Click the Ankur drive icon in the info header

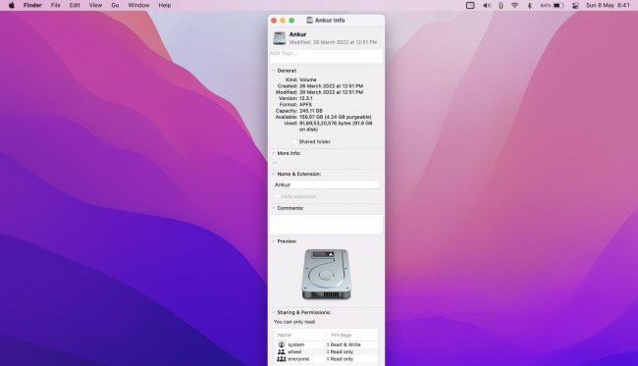point(280,38)
